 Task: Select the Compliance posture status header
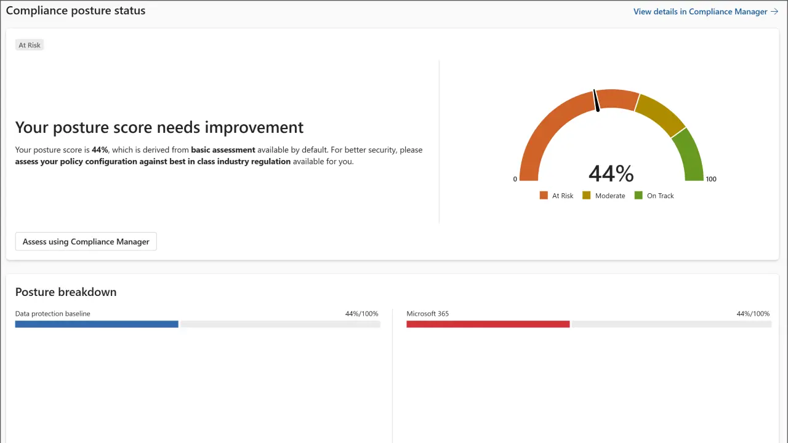[x=75, y=10]
